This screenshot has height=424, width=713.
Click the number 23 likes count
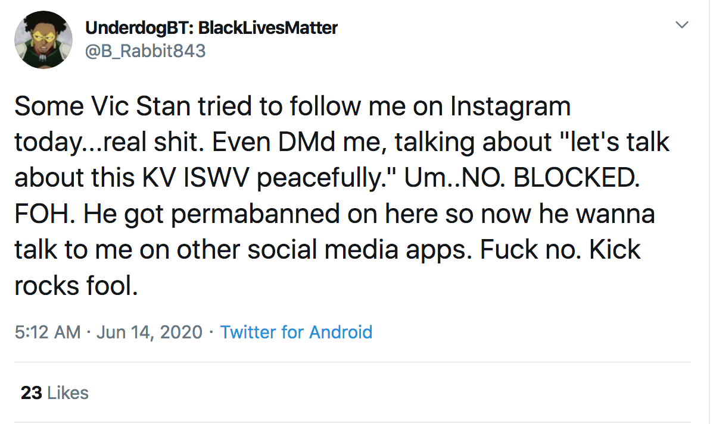[x=32, y=393]
